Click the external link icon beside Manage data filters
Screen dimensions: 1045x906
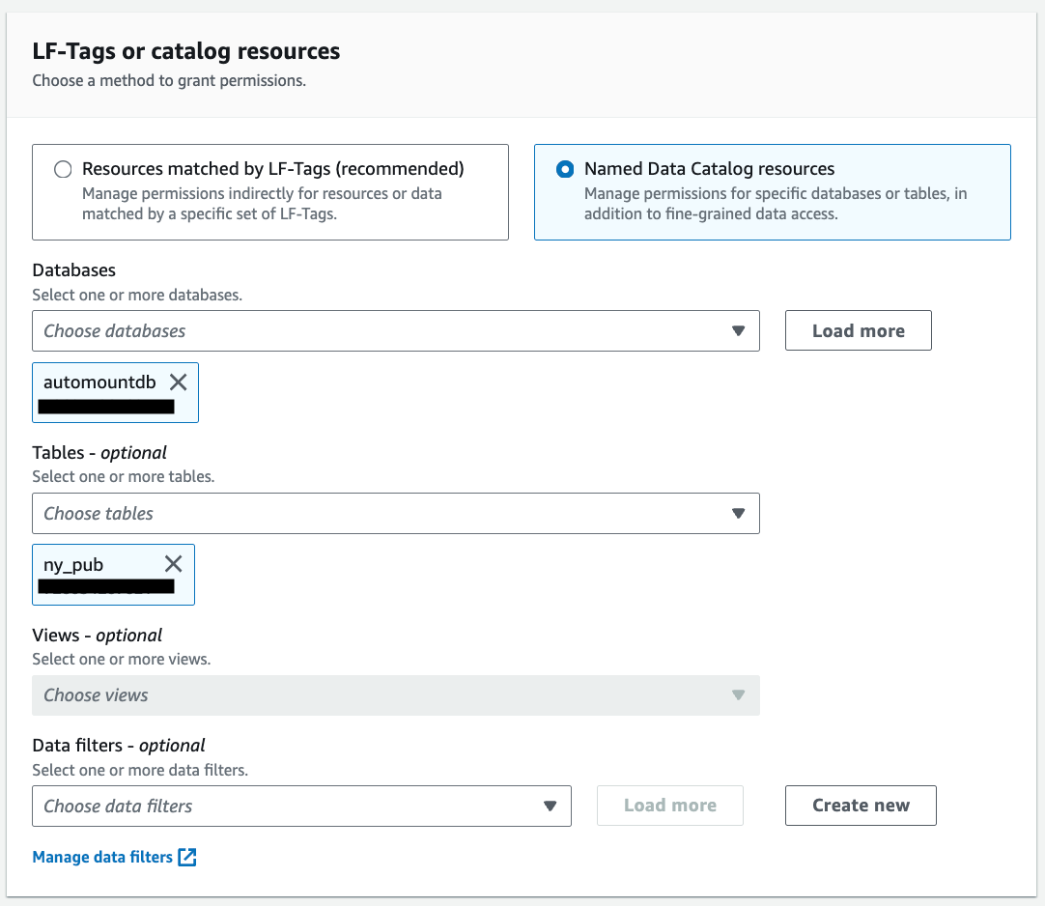click(x=187, y=857)
